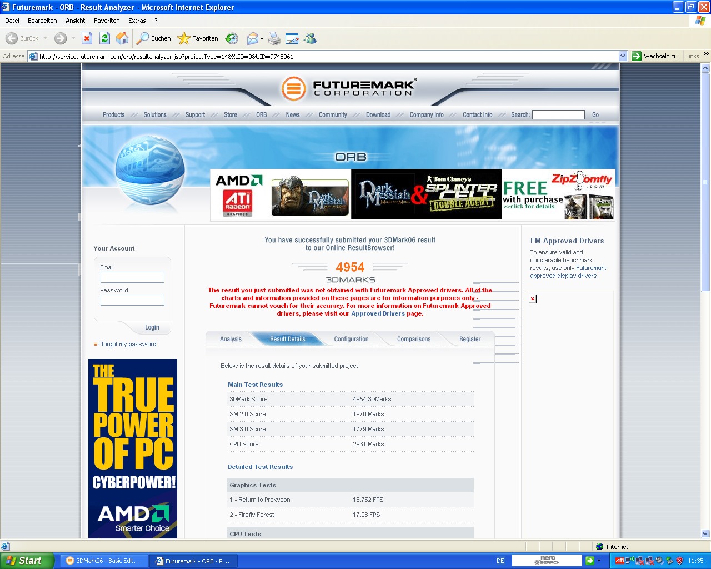Click the site Search text box

(558, 114)
